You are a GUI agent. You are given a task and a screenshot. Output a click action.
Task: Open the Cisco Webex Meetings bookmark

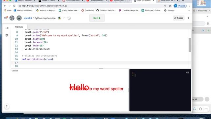pyautogui.click(x=69, y=10)
